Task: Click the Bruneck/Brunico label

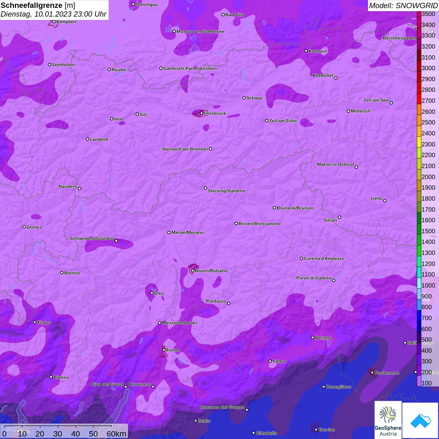Action: pos(295,208)
